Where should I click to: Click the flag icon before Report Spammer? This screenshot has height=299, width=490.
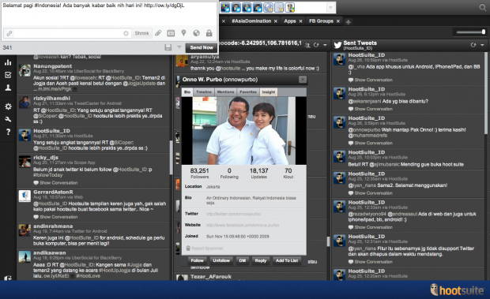[x=188, y=249]
